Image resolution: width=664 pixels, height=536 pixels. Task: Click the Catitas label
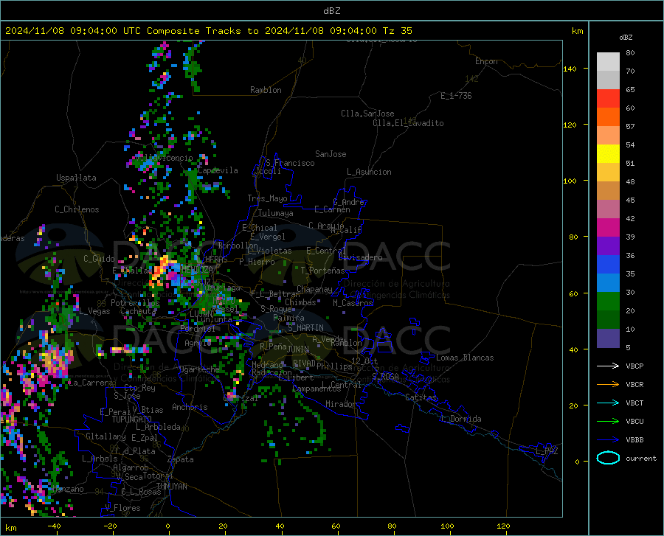click(x=421, y=397)
